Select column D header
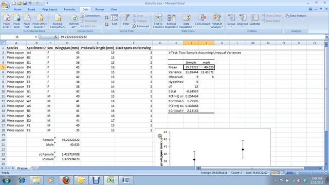 tap(67, 43)
